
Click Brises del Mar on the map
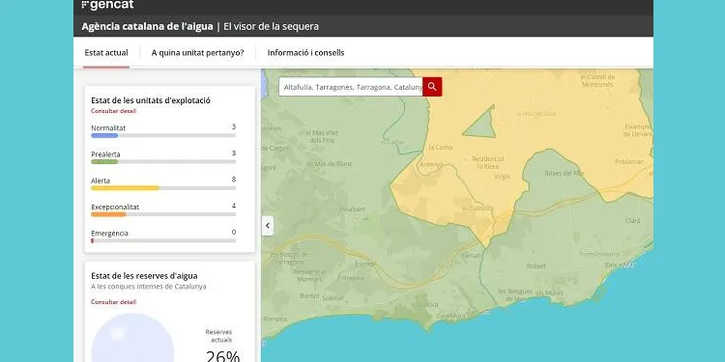pos(564,173)
